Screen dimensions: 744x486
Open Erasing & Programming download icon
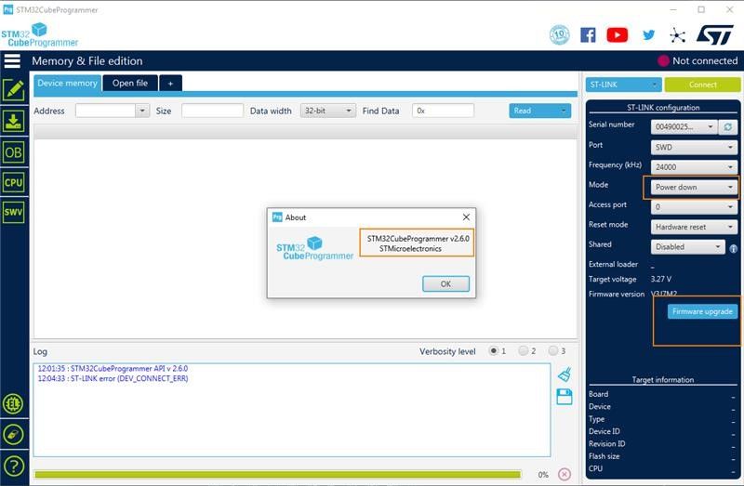[x=13, y=122]
